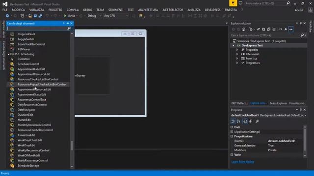314x176 pixels.
Task: Open the defaultLookAndFeel1 object selector dropdown
Action: click(x=306, y=115)
